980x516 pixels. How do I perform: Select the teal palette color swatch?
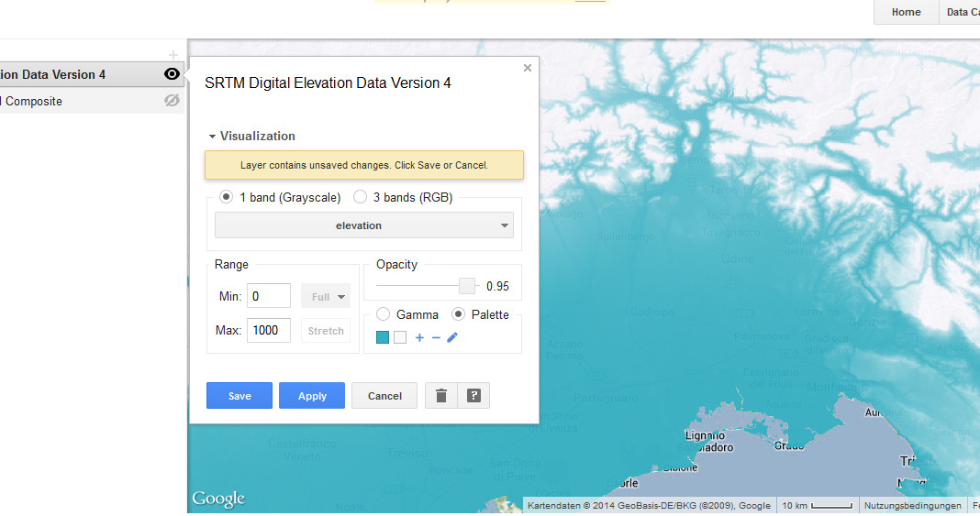(x=383, y=337)
